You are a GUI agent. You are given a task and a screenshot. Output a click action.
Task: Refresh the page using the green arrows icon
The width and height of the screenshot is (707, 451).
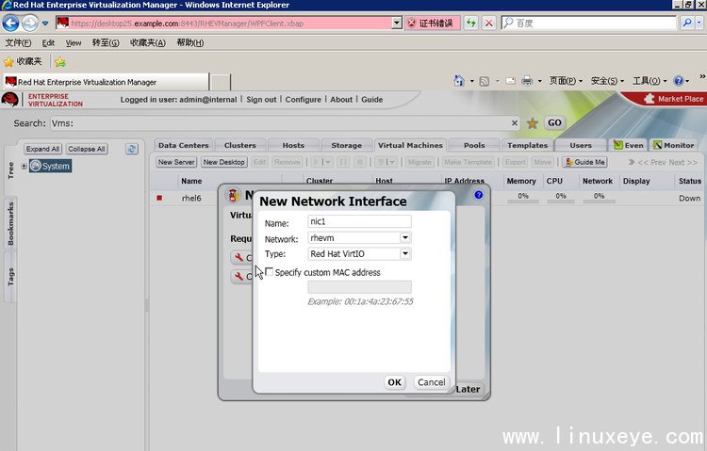(x=471, y=23)
